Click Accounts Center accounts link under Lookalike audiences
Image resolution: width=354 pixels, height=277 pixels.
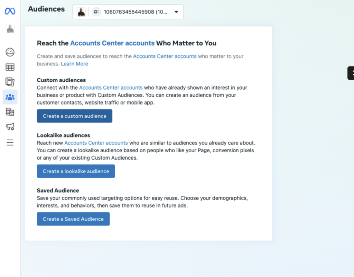click(x=96, y=143)
